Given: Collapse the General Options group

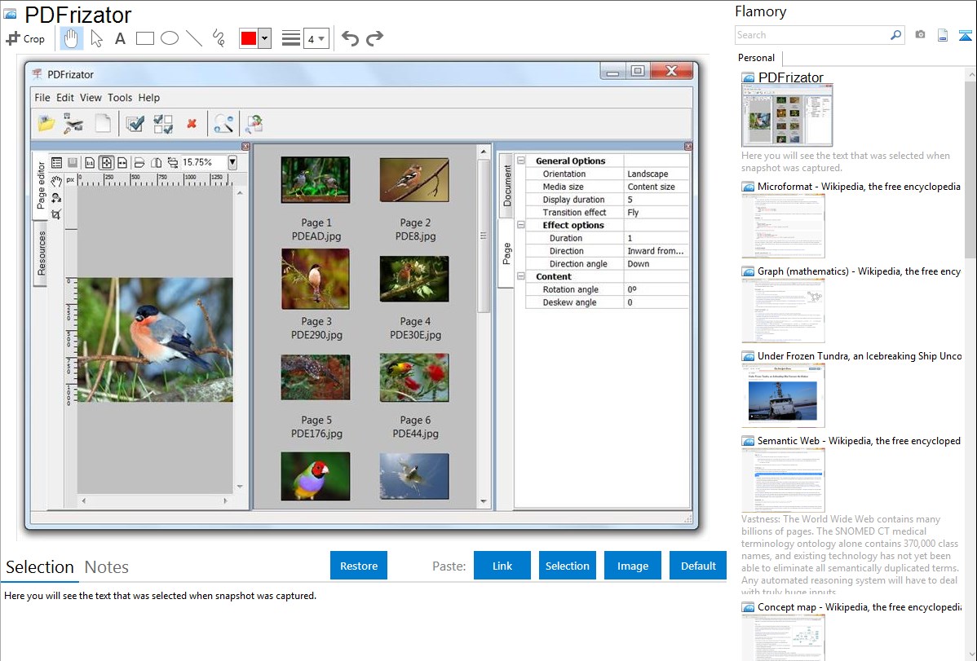Looking at the screenshot, I should pyautogui.click(x=521, y=161).
